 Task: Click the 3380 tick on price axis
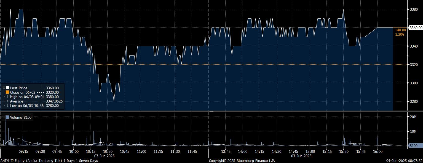[414, 9]
